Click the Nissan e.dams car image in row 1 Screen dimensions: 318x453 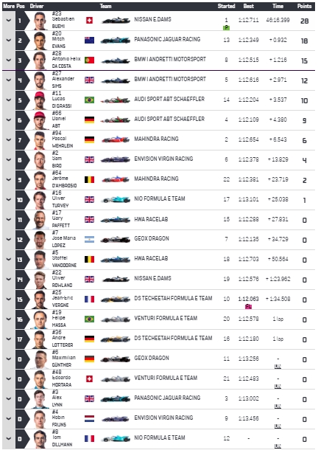[116, 21]
